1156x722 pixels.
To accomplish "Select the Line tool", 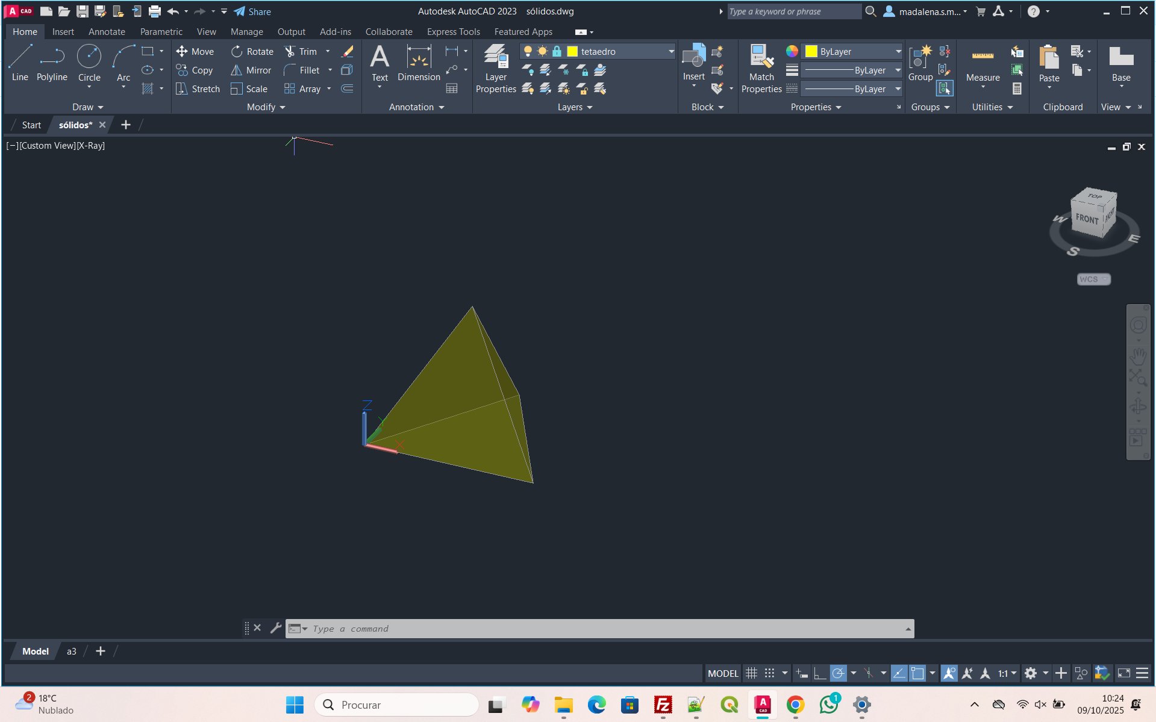I will coord(20,63).
